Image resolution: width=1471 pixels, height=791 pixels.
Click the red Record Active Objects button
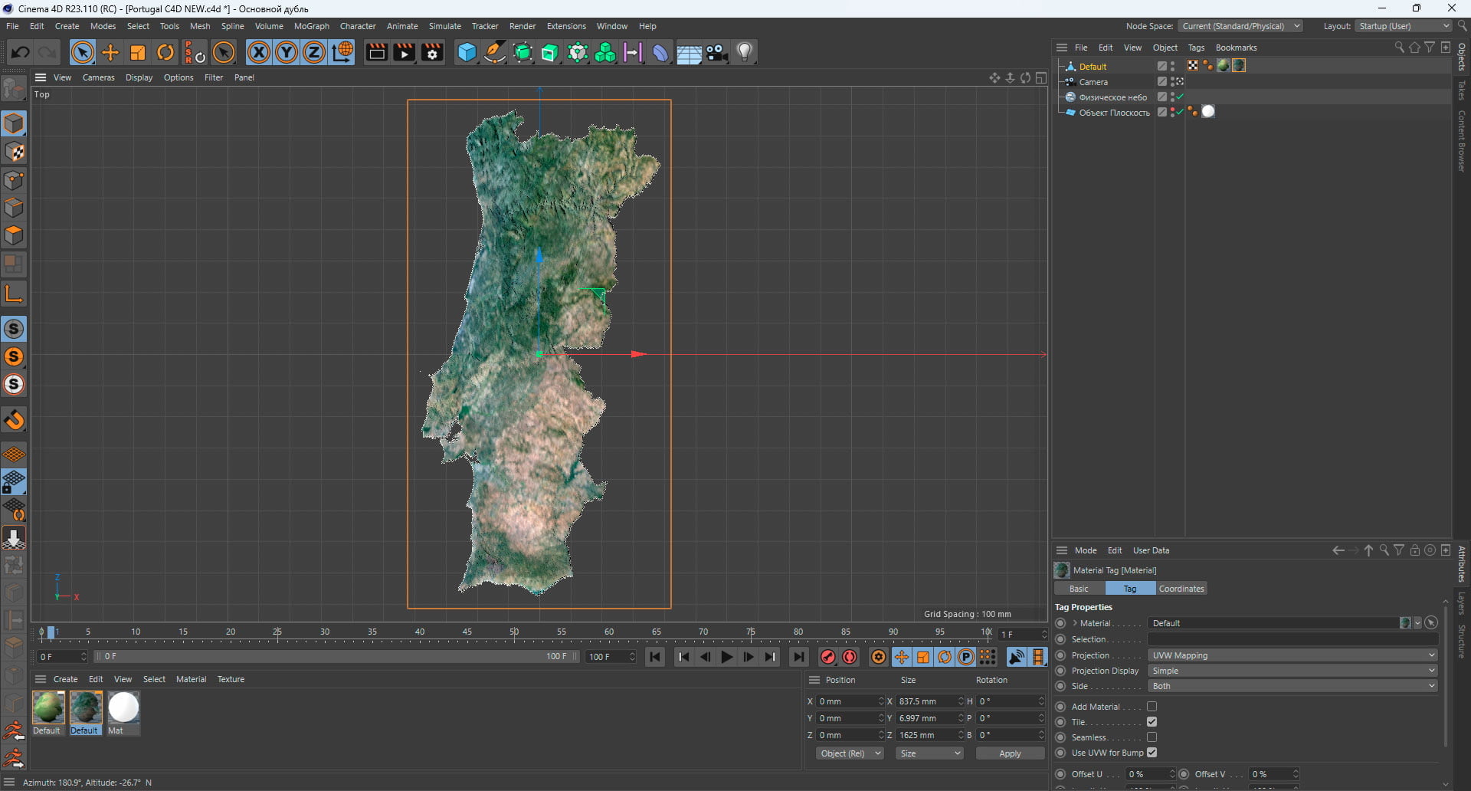[x=828, y=657]
